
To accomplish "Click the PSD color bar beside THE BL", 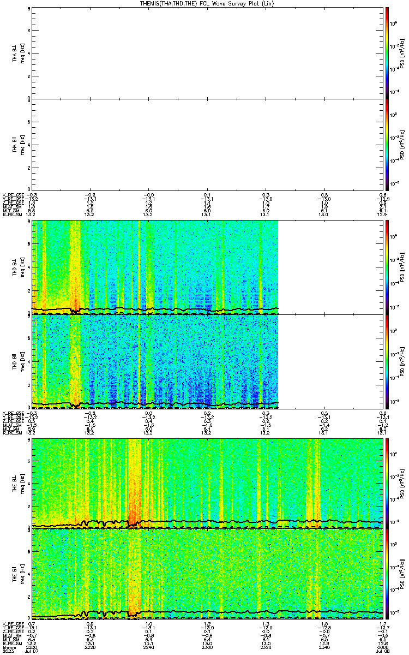I will pos(387,484).
